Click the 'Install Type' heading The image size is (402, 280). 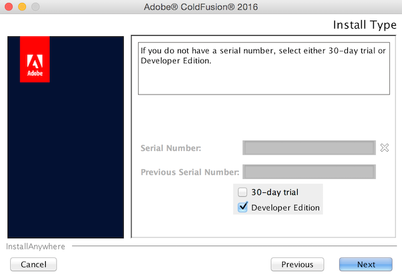coord(364,25)
